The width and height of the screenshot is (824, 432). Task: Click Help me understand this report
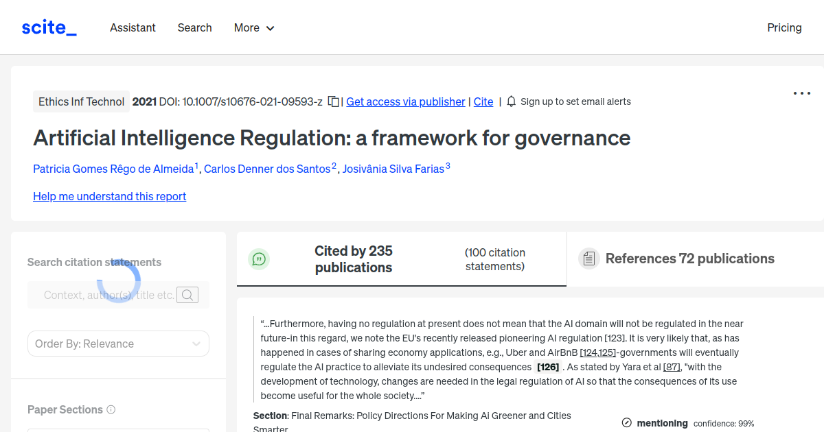(x=109, y=196)
